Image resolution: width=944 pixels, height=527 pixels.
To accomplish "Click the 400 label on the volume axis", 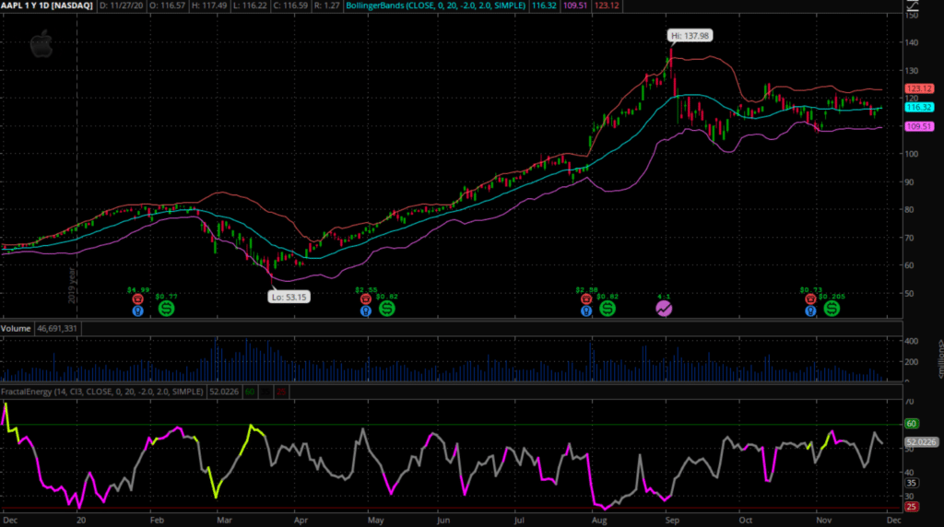I will click(x=911, y=341).
